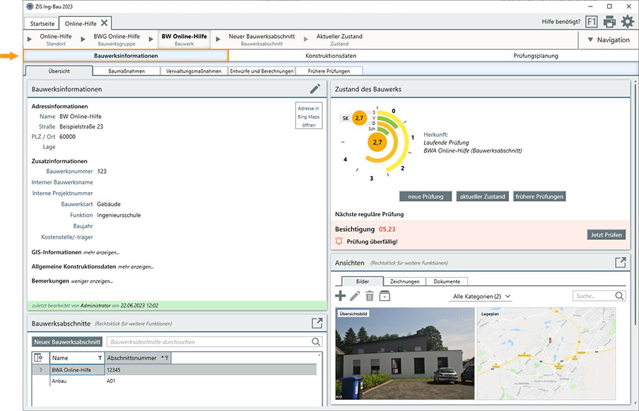This screenshot has height=411, width=639.
Task: Pop out the Ansichten panel
Action: click(x=620, y=262)
